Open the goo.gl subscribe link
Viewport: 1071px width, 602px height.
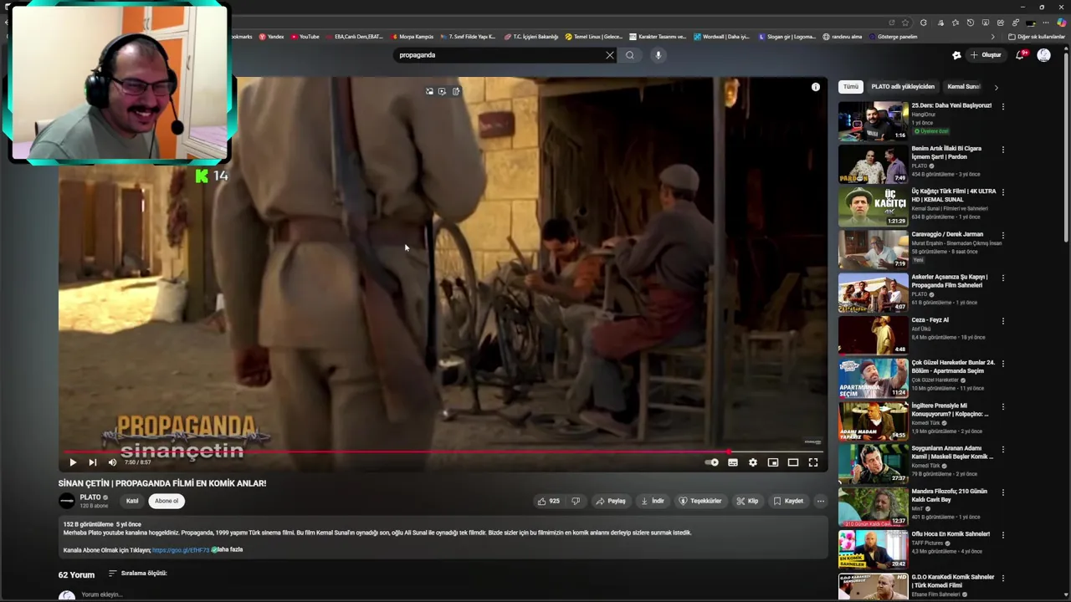click(181, 550)
